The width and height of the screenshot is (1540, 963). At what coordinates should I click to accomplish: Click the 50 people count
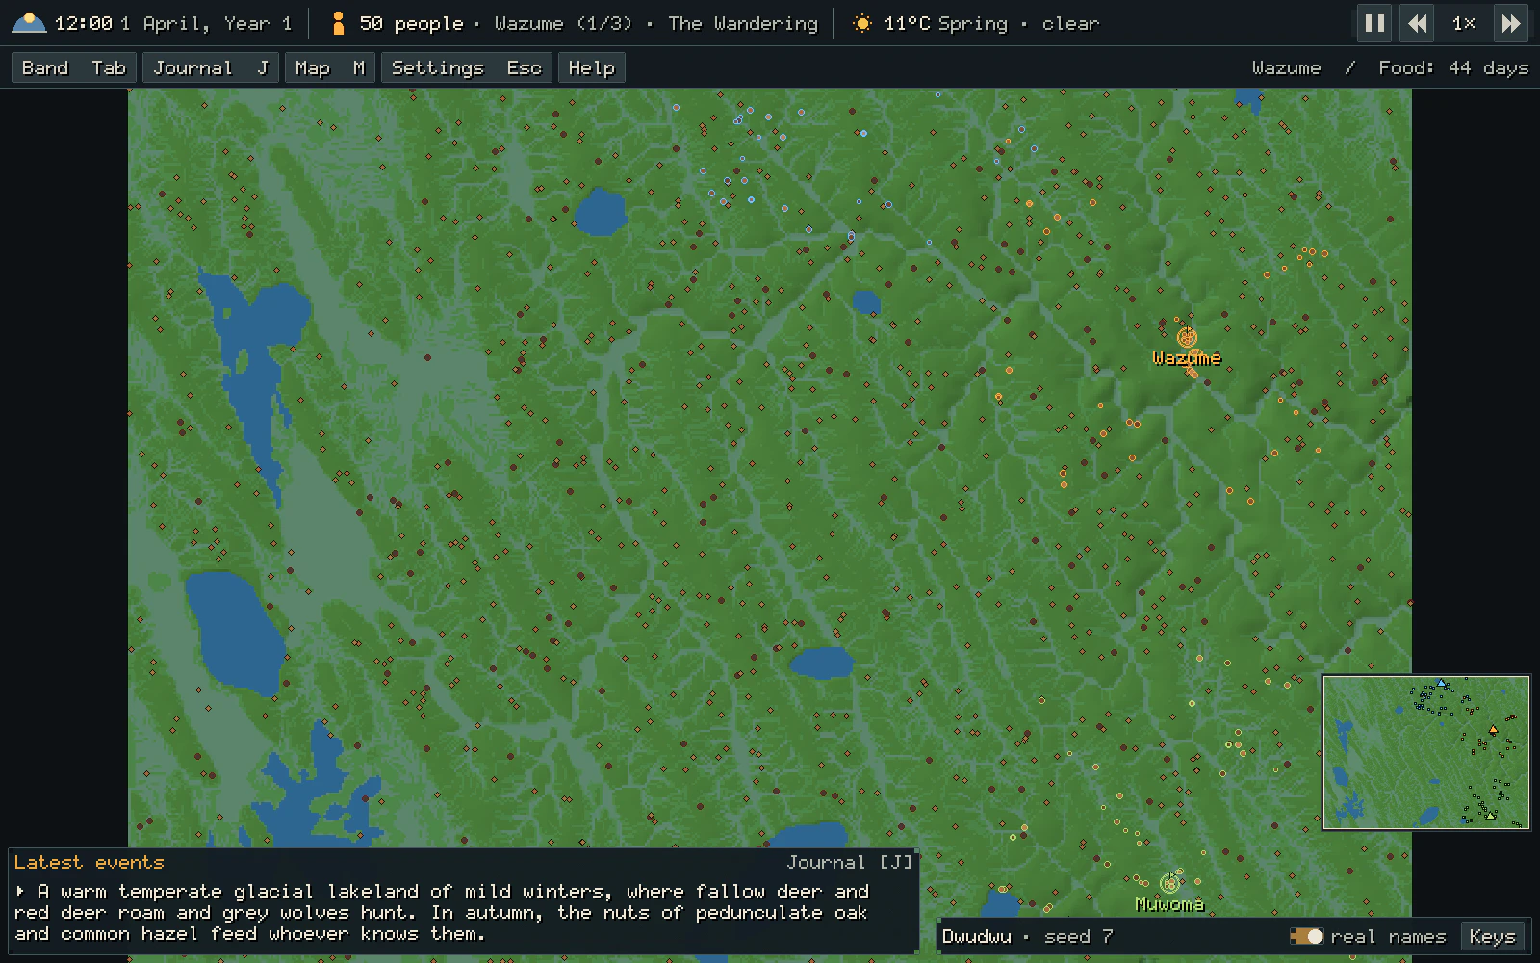click(411, 23)
